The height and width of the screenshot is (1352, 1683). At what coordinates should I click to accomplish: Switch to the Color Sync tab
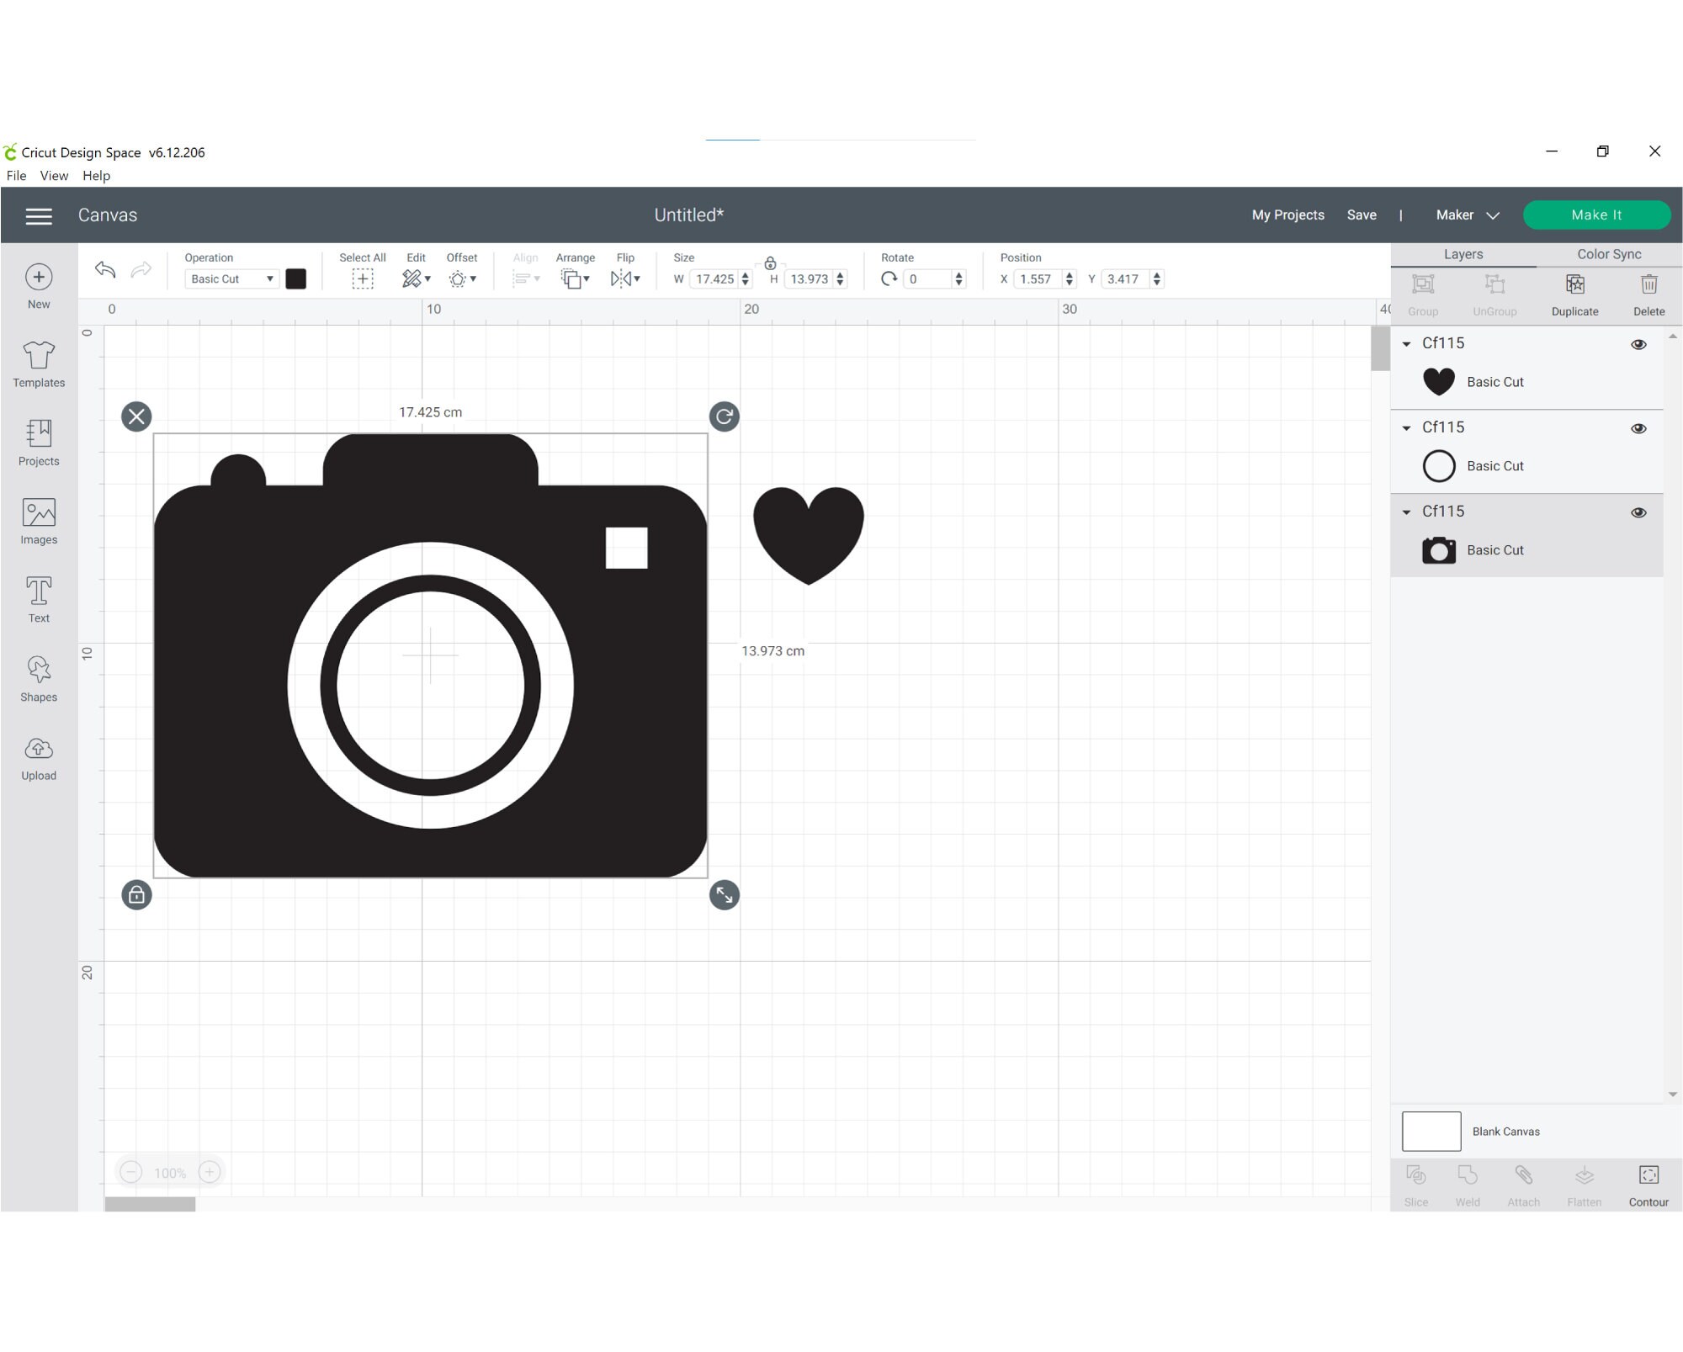pos(1608,253)
